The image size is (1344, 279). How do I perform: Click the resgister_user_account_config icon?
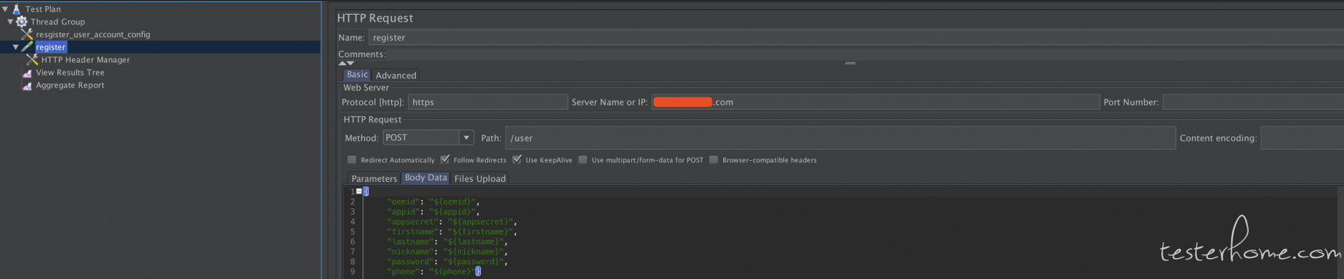27,34
